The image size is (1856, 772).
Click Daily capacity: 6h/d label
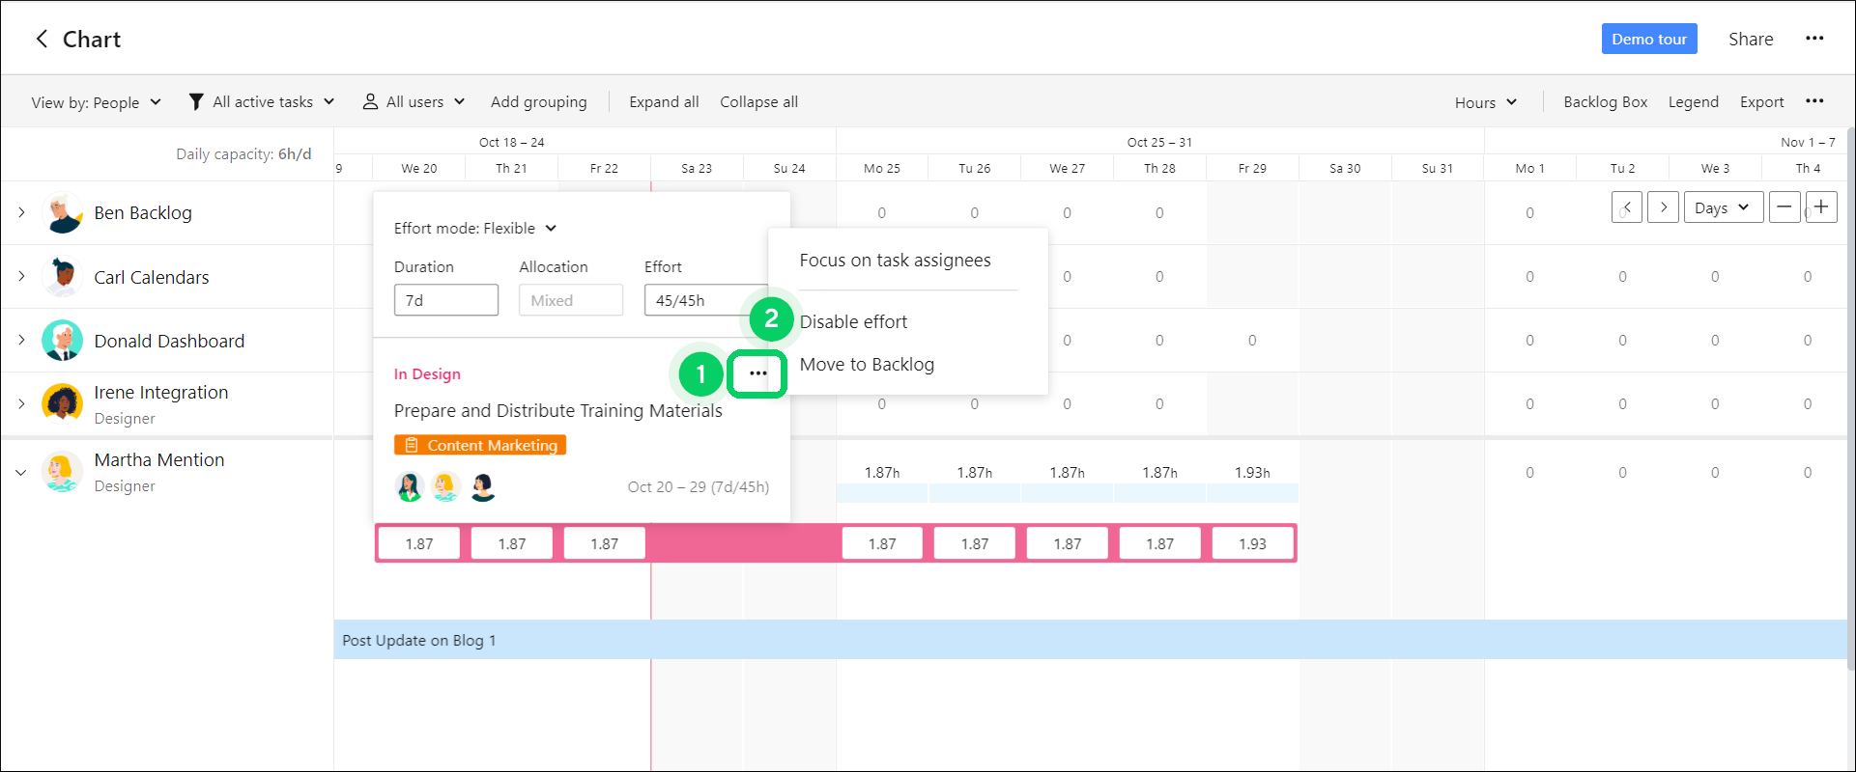[x=243, y=154]
